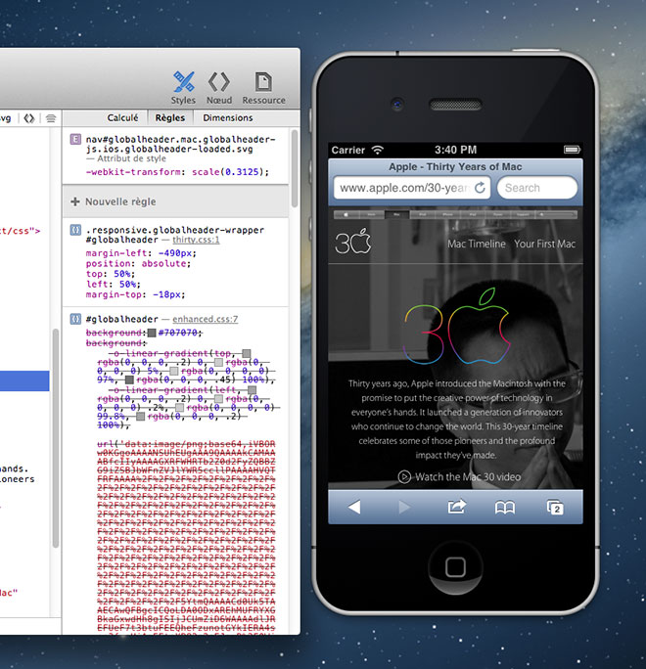
Task: Tap the '3:40 PM' clock in status bar
Action: 455,150
